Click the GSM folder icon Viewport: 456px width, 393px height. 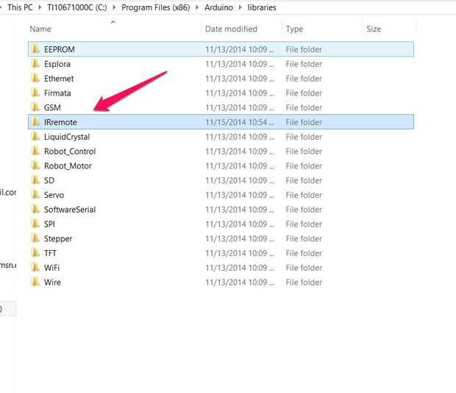(35, 107)
